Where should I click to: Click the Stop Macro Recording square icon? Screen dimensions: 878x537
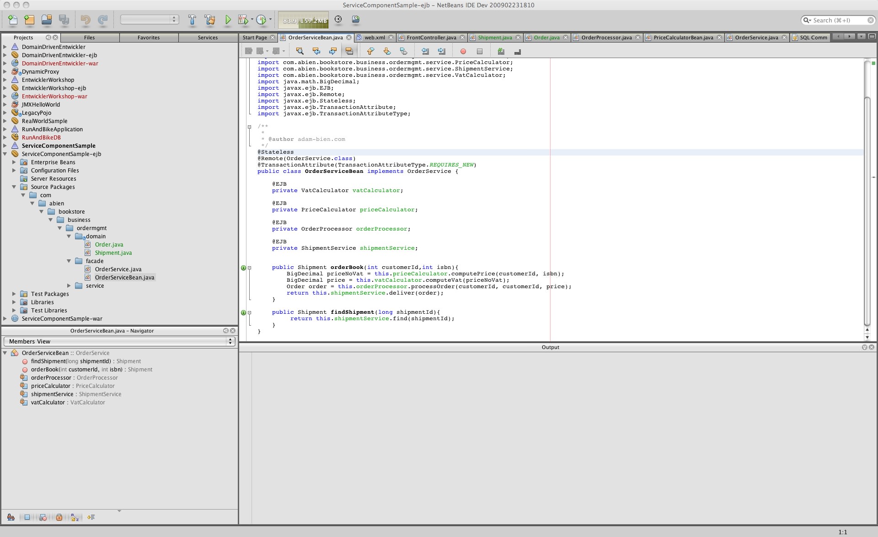(480, 51)
